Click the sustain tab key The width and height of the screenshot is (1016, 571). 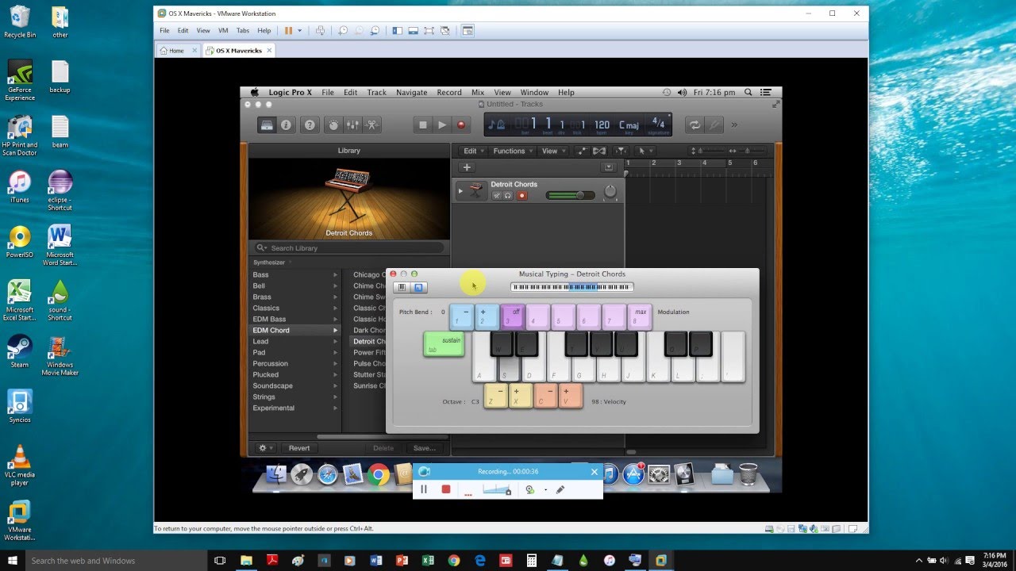(444, 344)
